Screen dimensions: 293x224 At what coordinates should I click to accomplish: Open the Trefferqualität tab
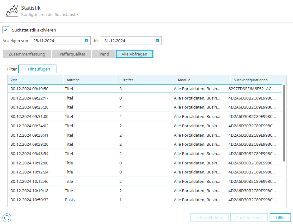[71, 54]
